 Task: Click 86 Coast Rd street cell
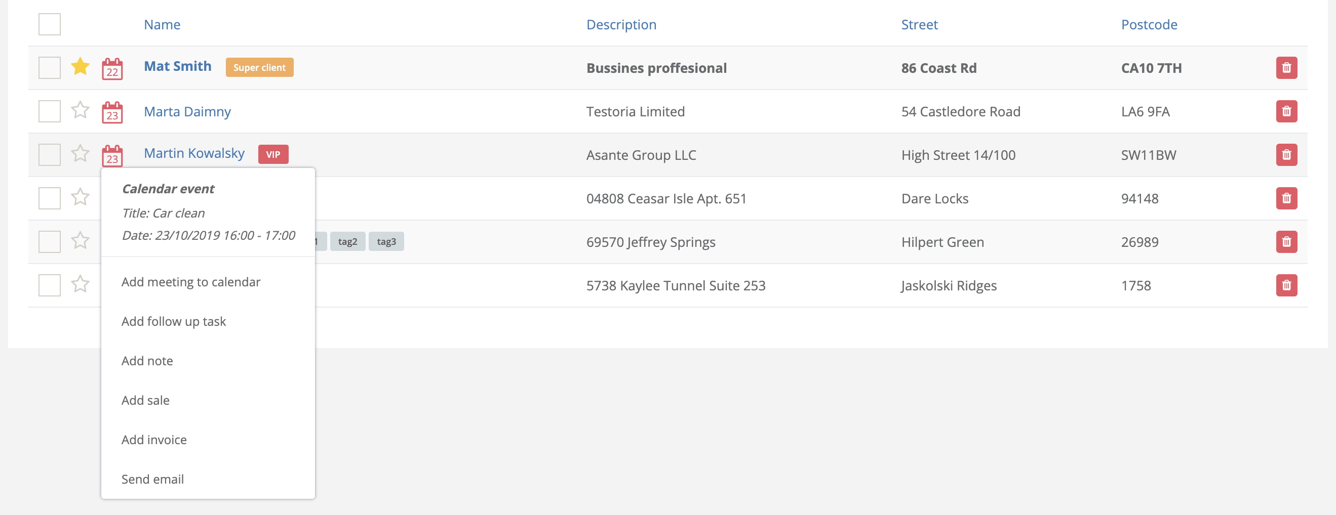pyautogui.click(x=939, y=68)
